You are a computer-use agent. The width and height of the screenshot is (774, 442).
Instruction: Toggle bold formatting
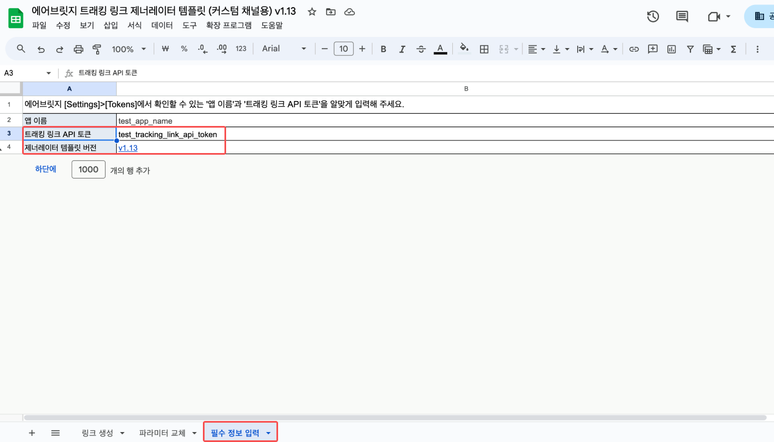[x=383, y=49]
